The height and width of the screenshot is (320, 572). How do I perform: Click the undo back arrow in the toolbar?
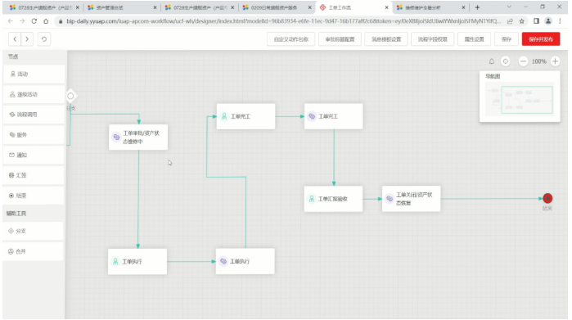point(15,39)
